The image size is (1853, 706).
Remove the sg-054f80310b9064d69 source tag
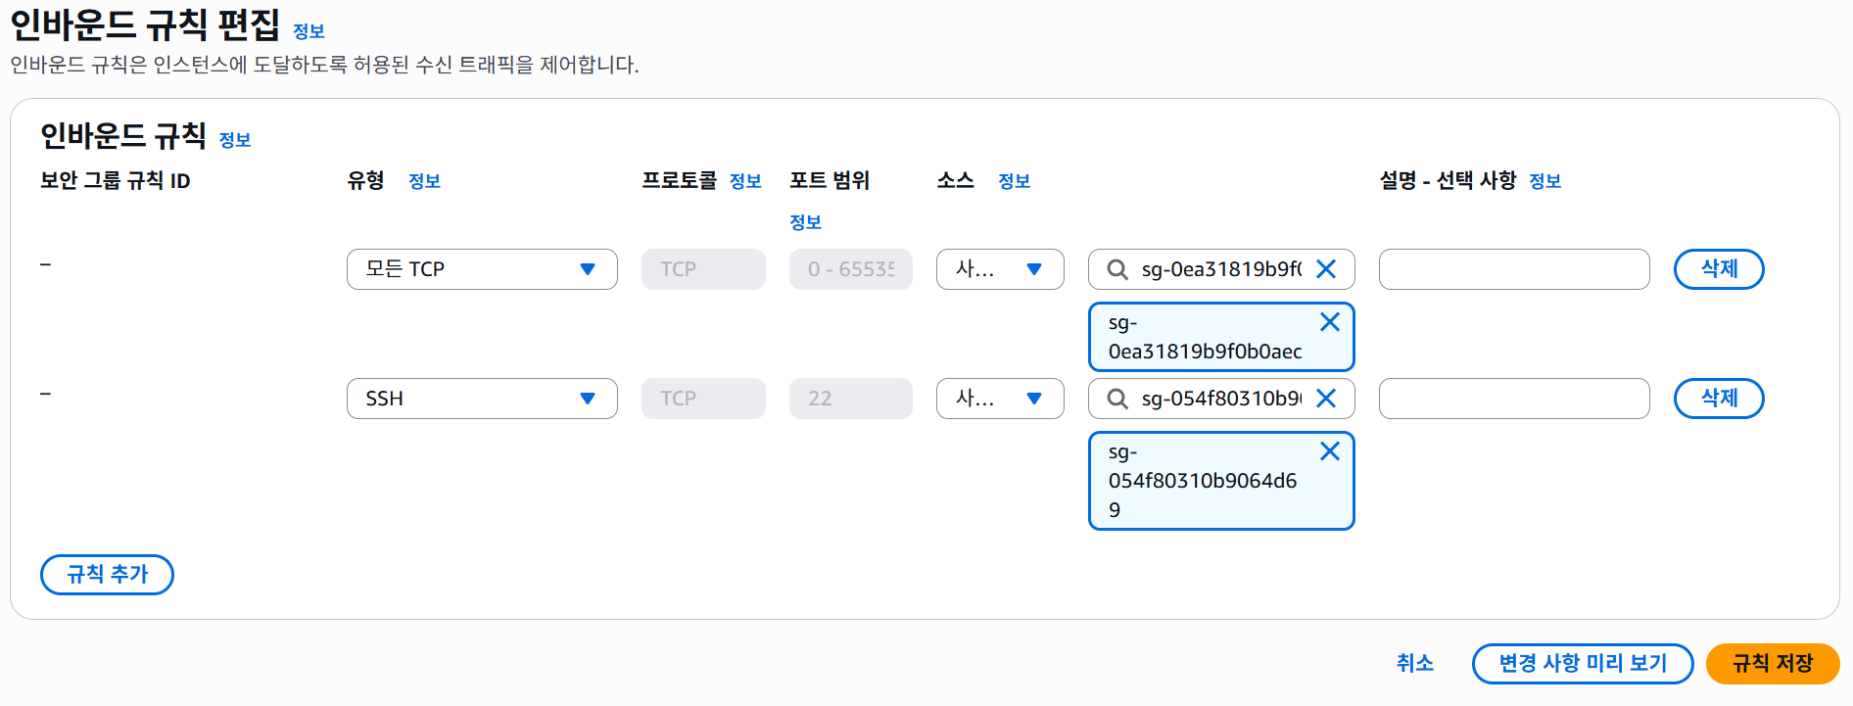point(1329,451)
